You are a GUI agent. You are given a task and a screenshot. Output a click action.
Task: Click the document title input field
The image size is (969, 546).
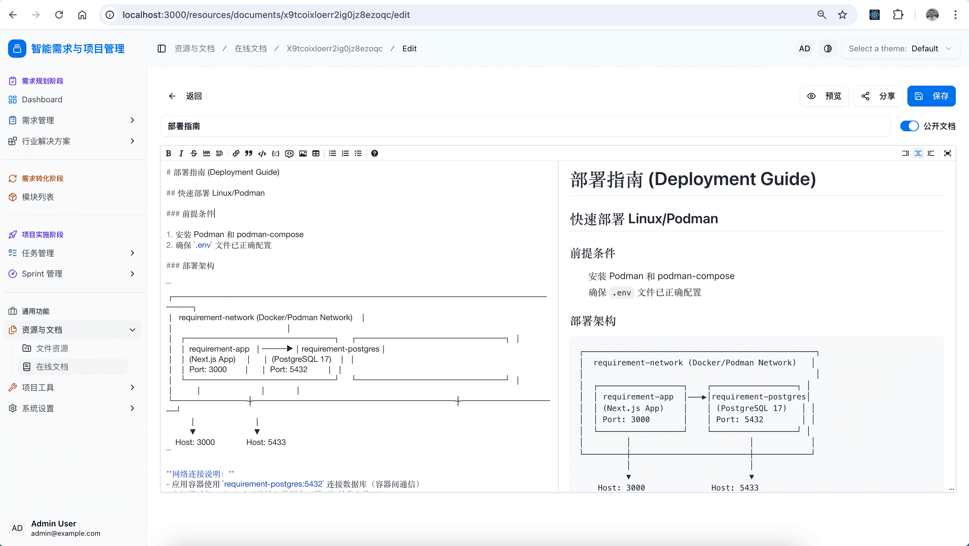tap(525, 126)
